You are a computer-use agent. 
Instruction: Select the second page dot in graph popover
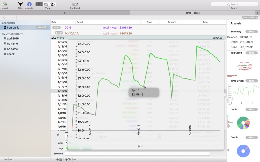pos(142,146)
